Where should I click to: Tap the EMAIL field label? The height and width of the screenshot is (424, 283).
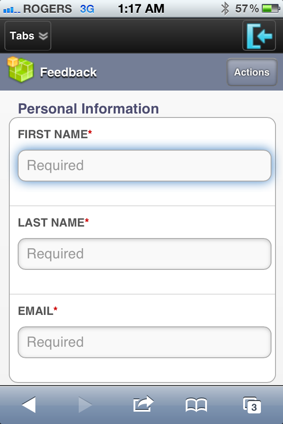click(x=35, y=311)
